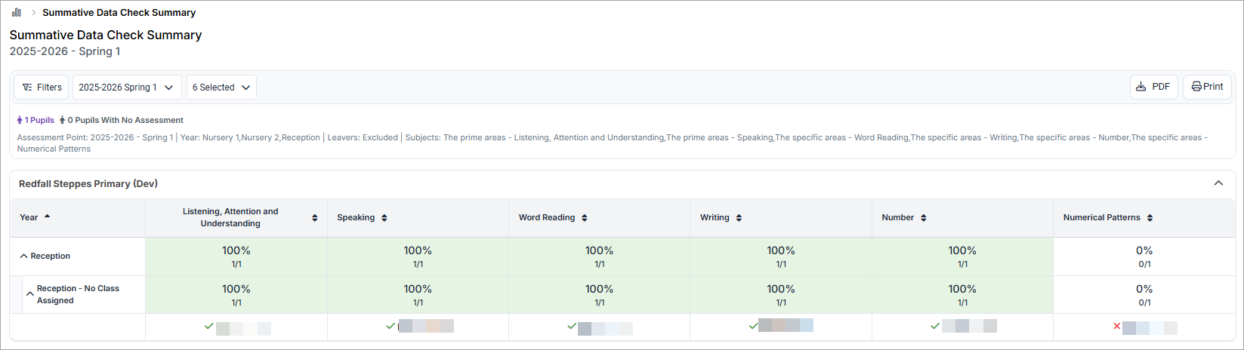Collapse the Reception - No Class Assigned row
Image resolution: width=1244 pixels, height=350 pixels.
30,293
